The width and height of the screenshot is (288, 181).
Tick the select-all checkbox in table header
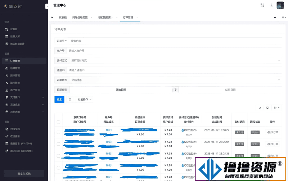pos(58,122)
